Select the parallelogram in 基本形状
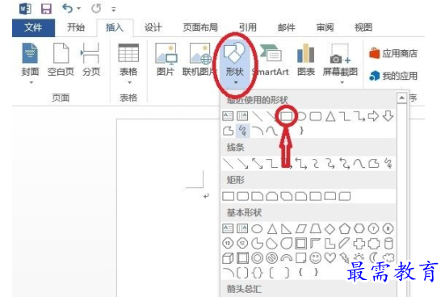Screen dimensions: 445x297 pos(300,228)
